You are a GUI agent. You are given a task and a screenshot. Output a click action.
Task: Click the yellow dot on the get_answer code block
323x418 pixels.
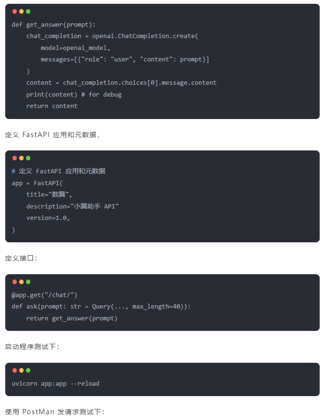coord(21,11)
